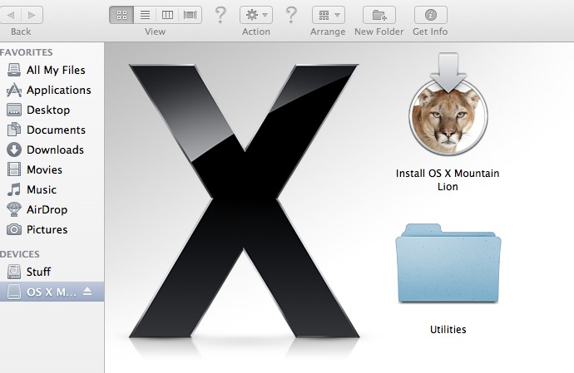This screenshot has width=574, height=373.
Task: Select the OS X M... volume in sidebar
Action: (52, 292)
